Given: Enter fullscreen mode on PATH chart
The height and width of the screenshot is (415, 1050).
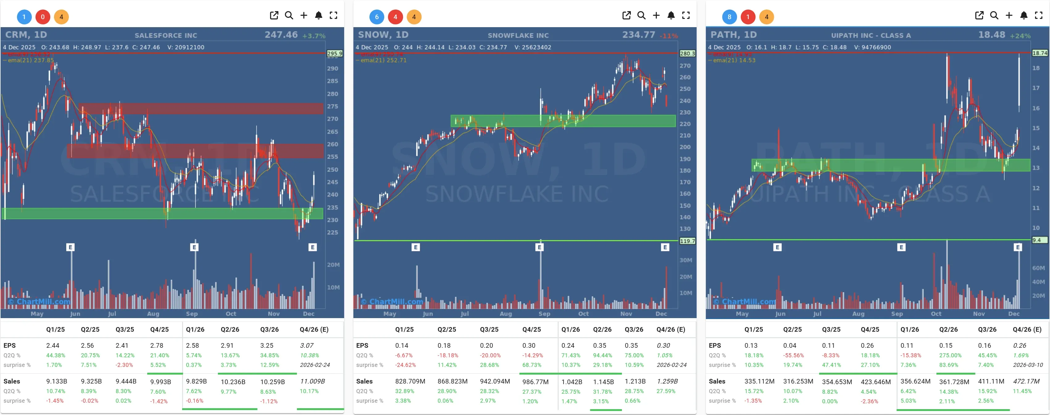Looking at the screenshot, I should tap(1039, 15).
